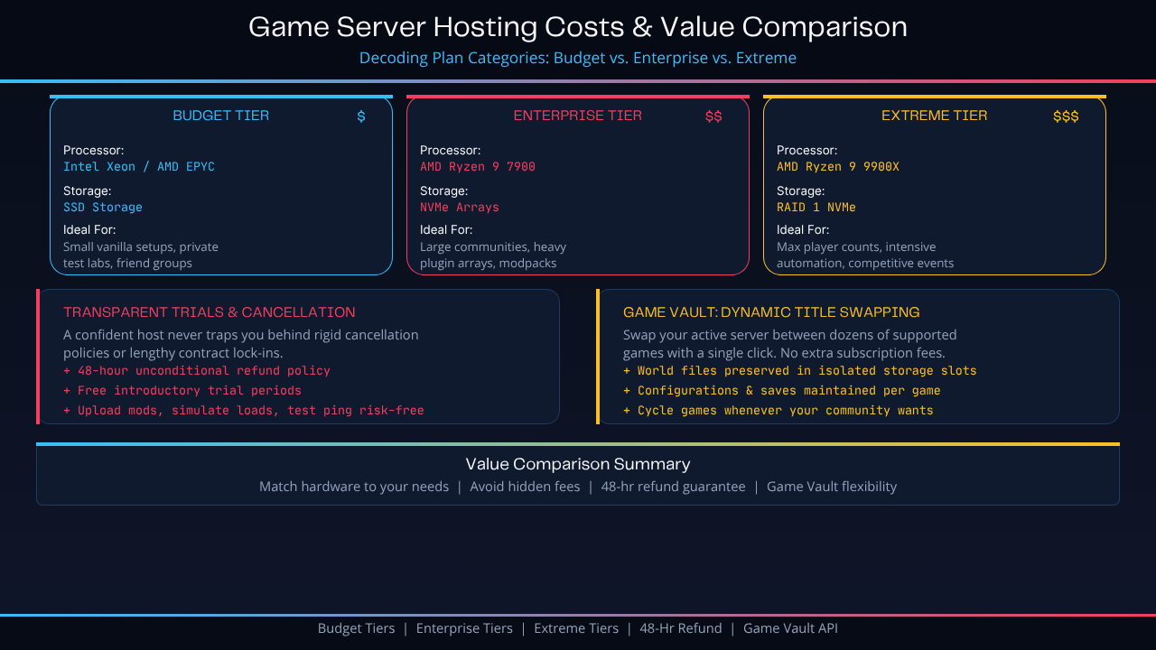1156x650 pixels.
Task: Click 'games with a single click' line
Action: (784, 353)
